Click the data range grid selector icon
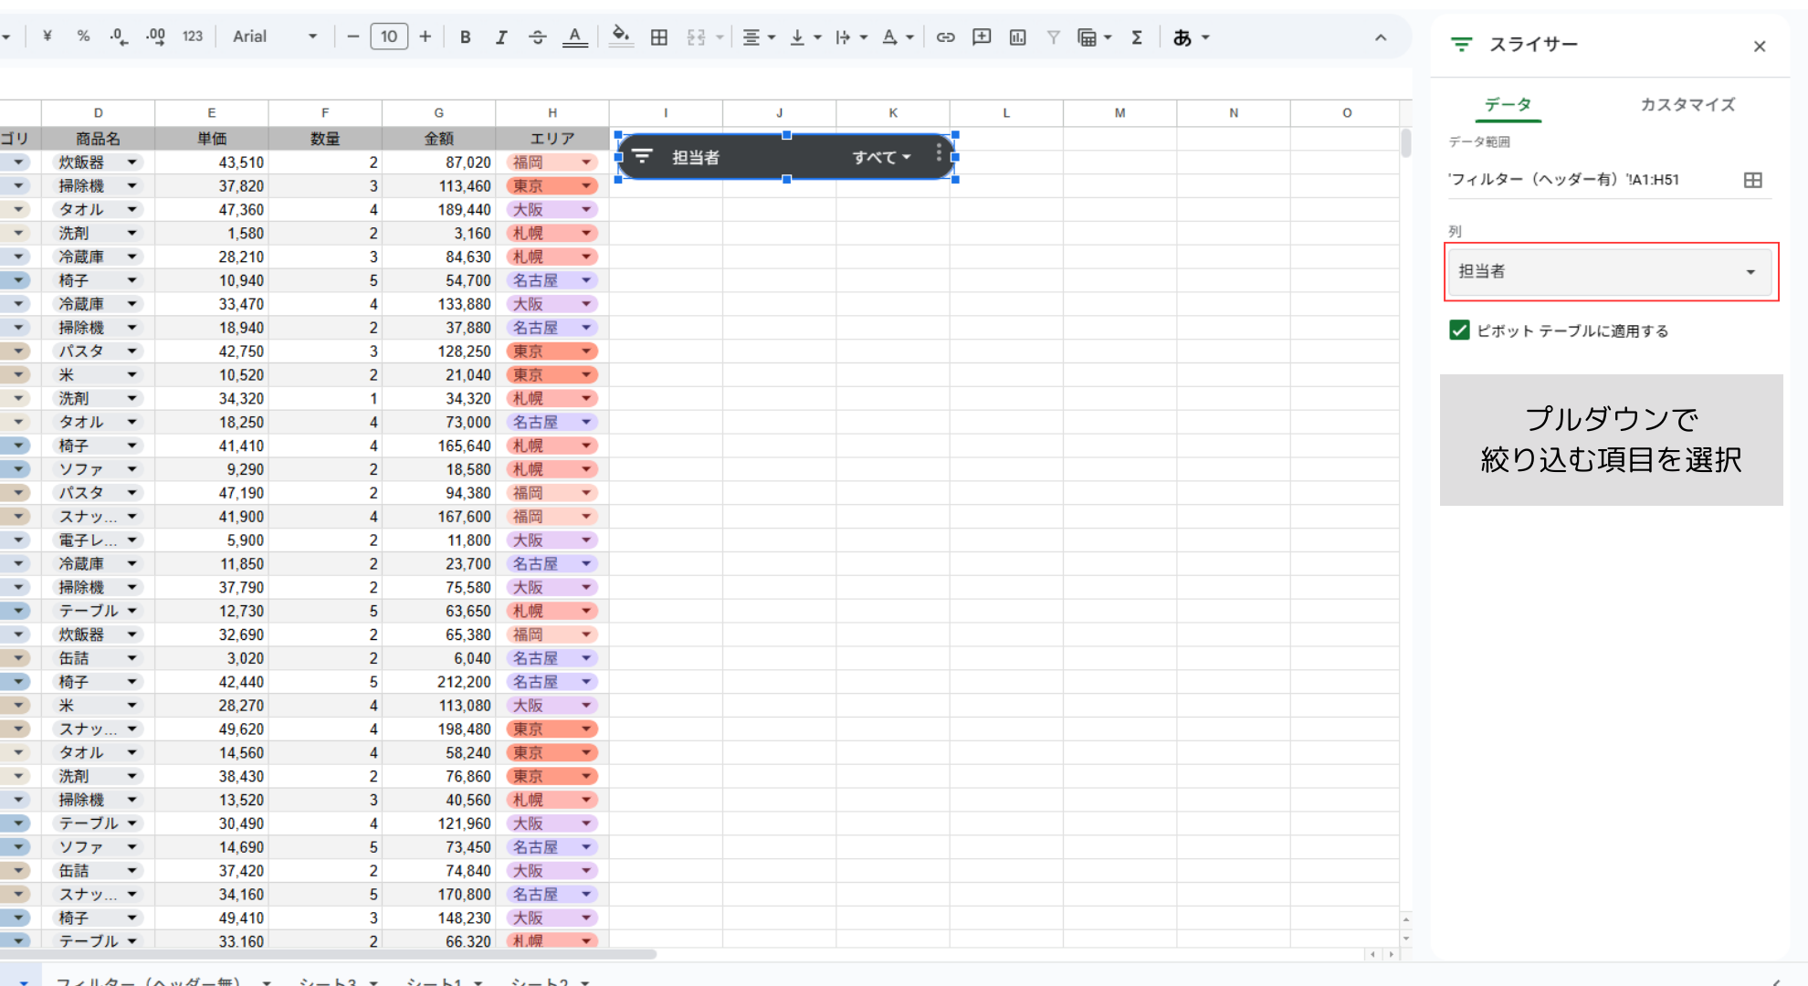1808x986 pixels. click(x=1752, y=180)
